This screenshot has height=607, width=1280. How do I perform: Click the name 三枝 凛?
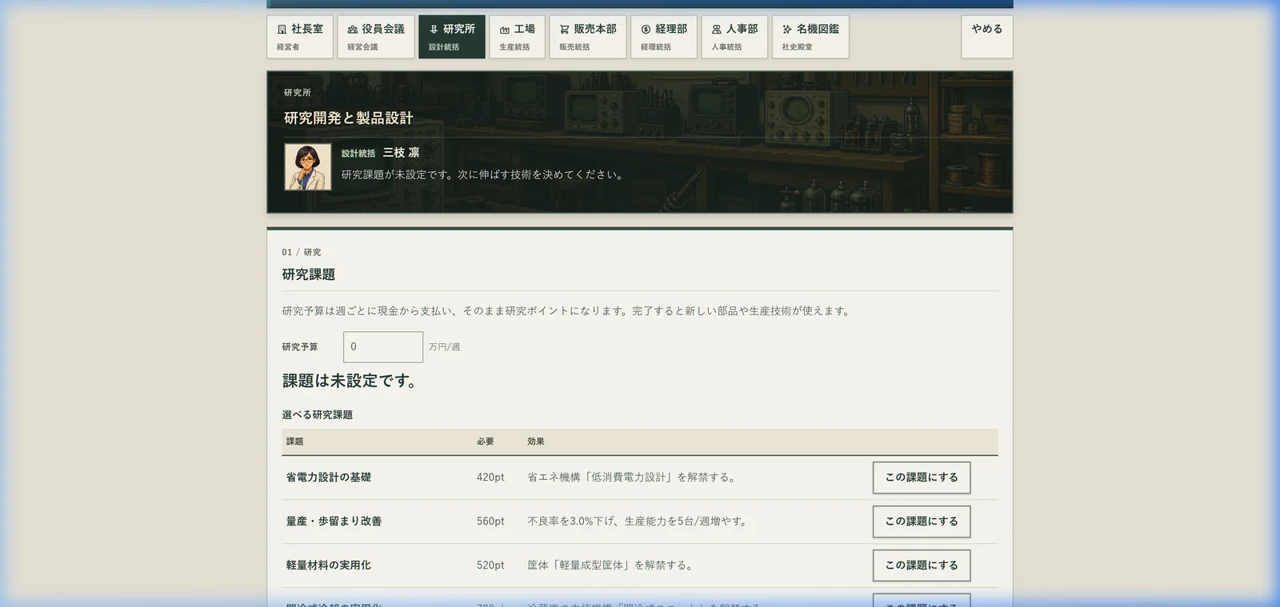coord(401,153)
